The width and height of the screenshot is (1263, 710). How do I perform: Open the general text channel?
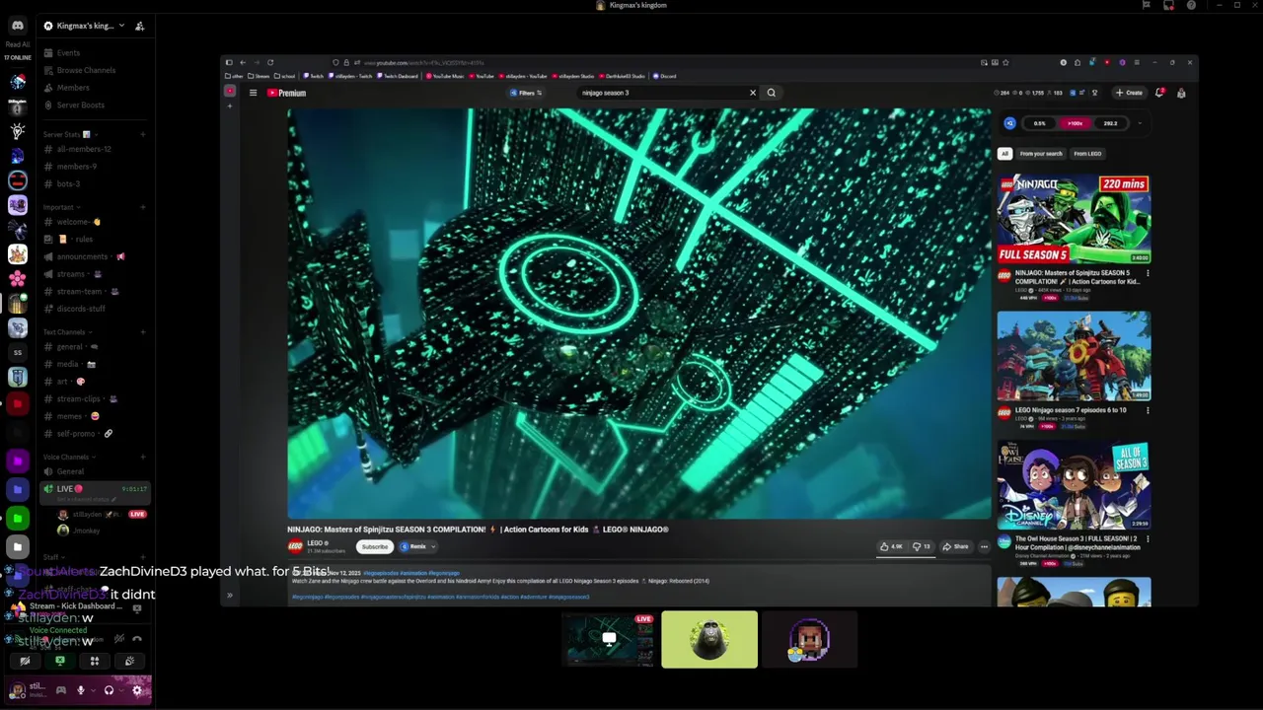[70, 347]
